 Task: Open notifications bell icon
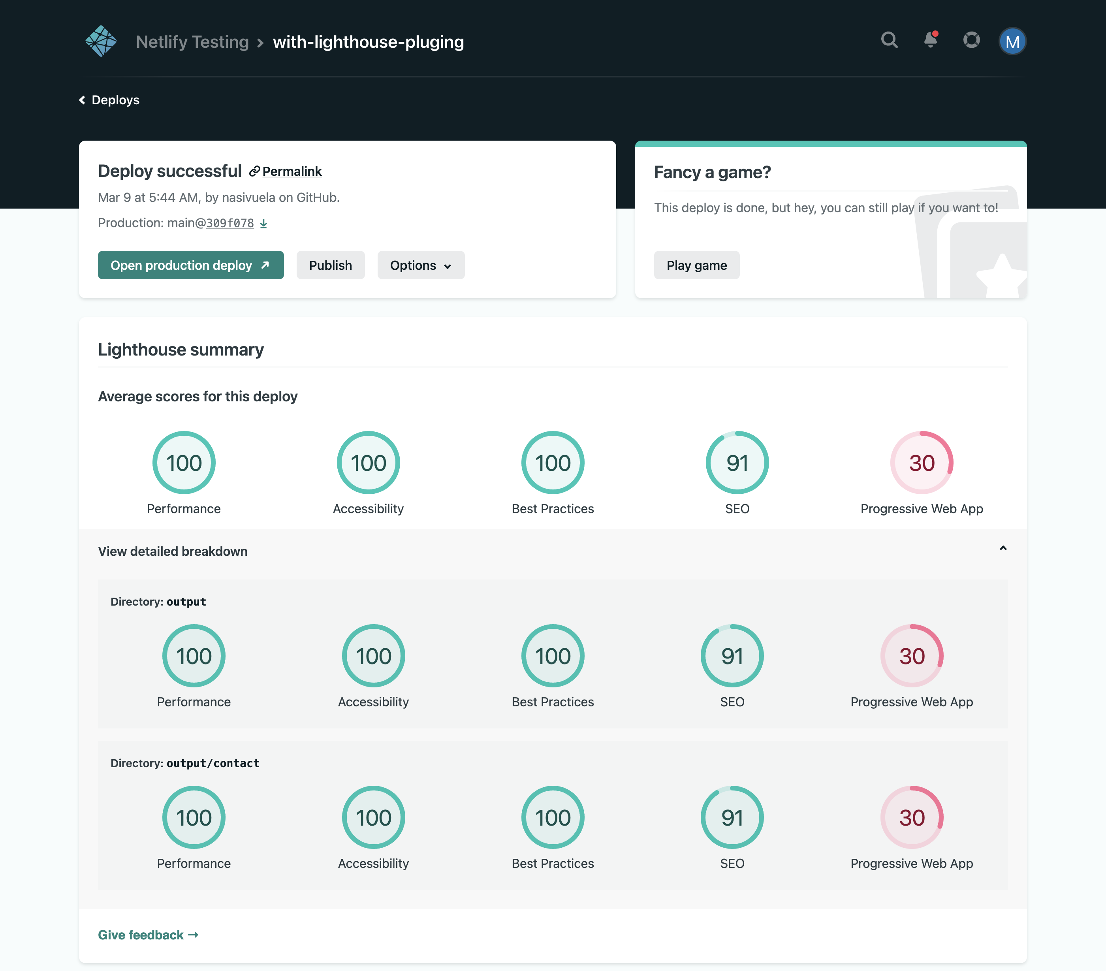(x=930, y=40)
